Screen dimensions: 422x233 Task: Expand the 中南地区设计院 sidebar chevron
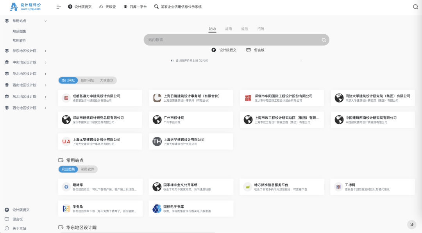45,63
